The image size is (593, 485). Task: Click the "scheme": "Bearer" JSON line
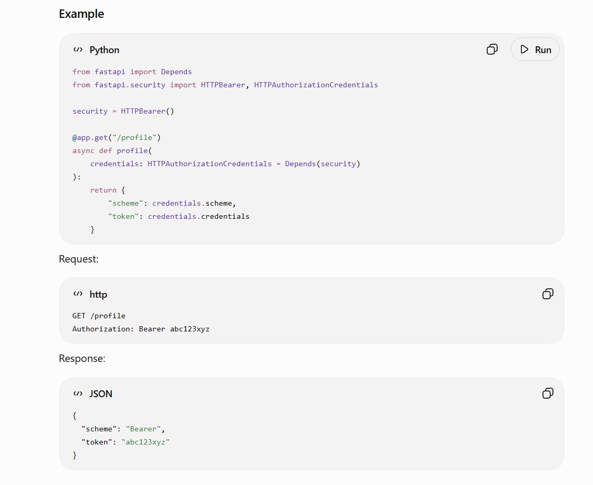tap(123, 429)
